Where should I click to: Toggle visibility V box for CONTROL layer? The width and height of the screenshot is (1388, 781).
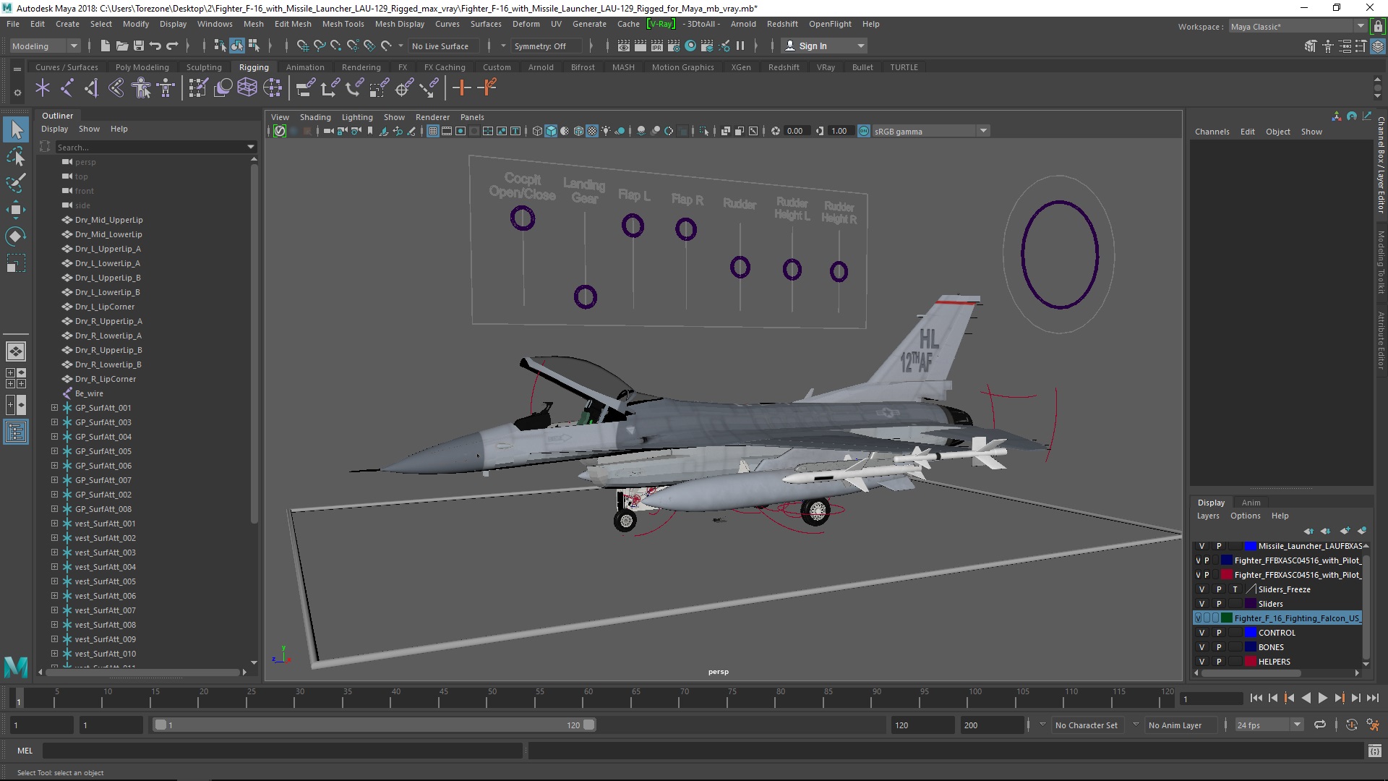pos(1201,633)
